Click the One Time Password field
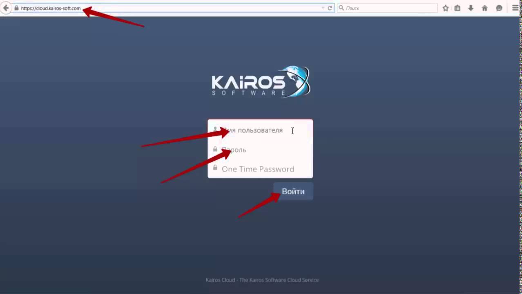This screenshot has height=294, width=522. pyautogui.click(x=260, y=169)
